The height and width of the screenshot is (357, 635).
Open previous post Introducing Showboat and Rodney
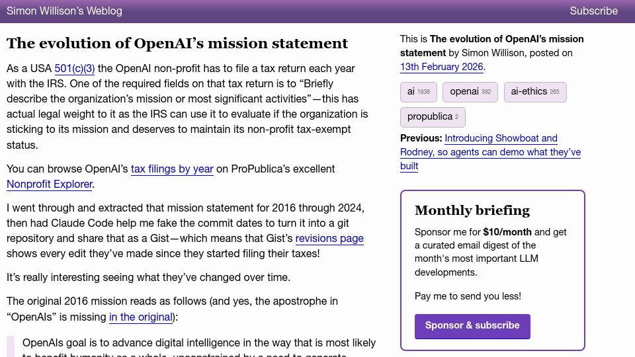coord(490,152)
